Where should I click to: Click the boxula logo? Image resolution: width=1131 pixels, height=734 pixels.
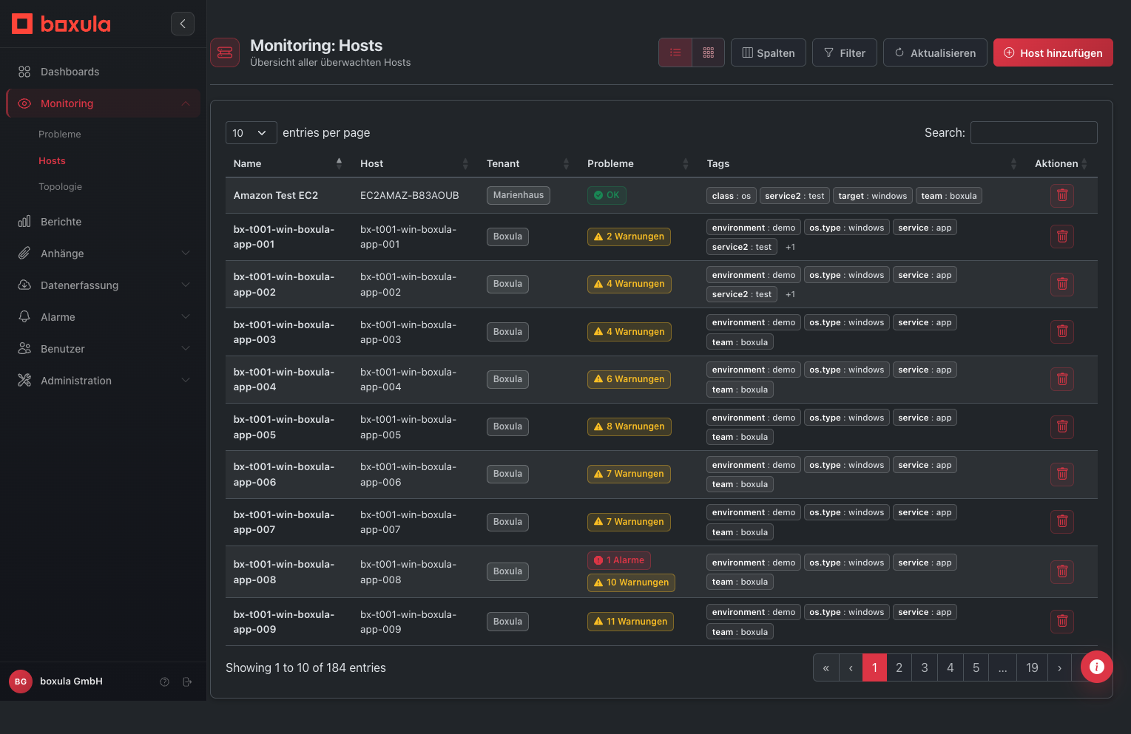(x=61, y=24)
